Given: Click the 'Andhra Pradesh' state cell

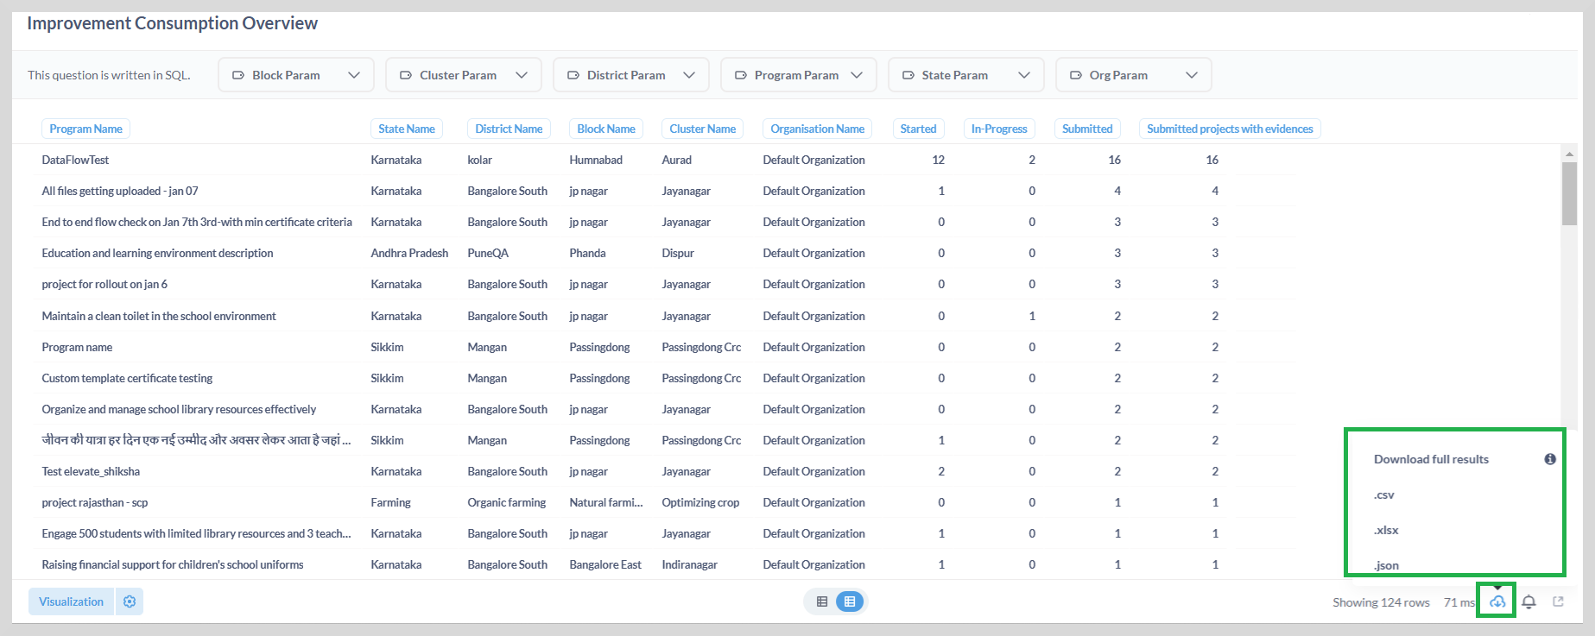Looking at the screenshot, I should click(409, 253).
